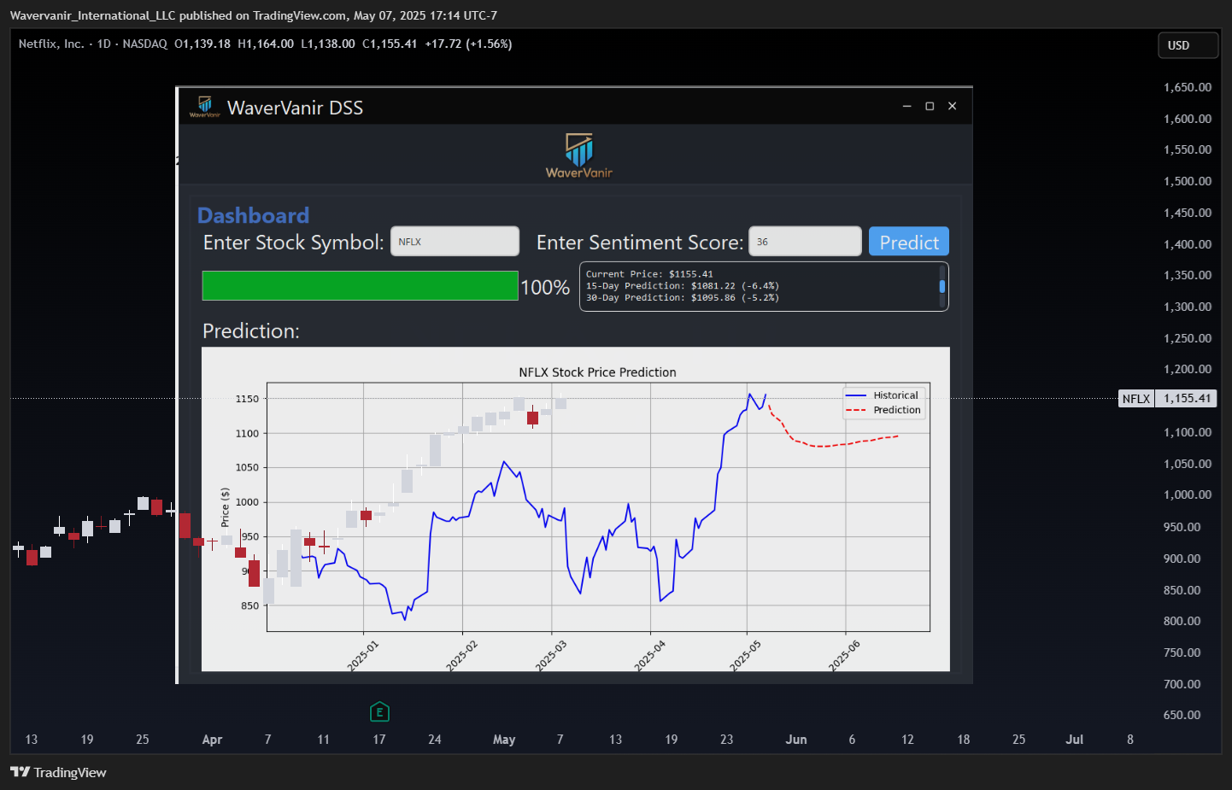Click the 100% progress percentage label
The height and width of the screenshot is (790, 1232).
coord(545,287)
